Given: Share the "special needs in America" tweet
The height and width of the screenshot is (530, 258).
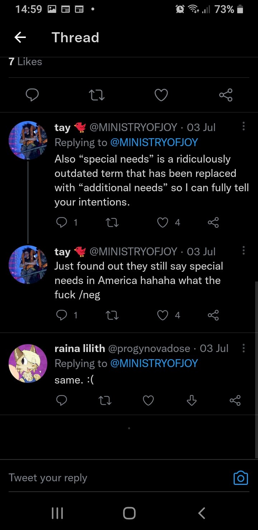Looking at the screenshot, I should coord(213,315).
